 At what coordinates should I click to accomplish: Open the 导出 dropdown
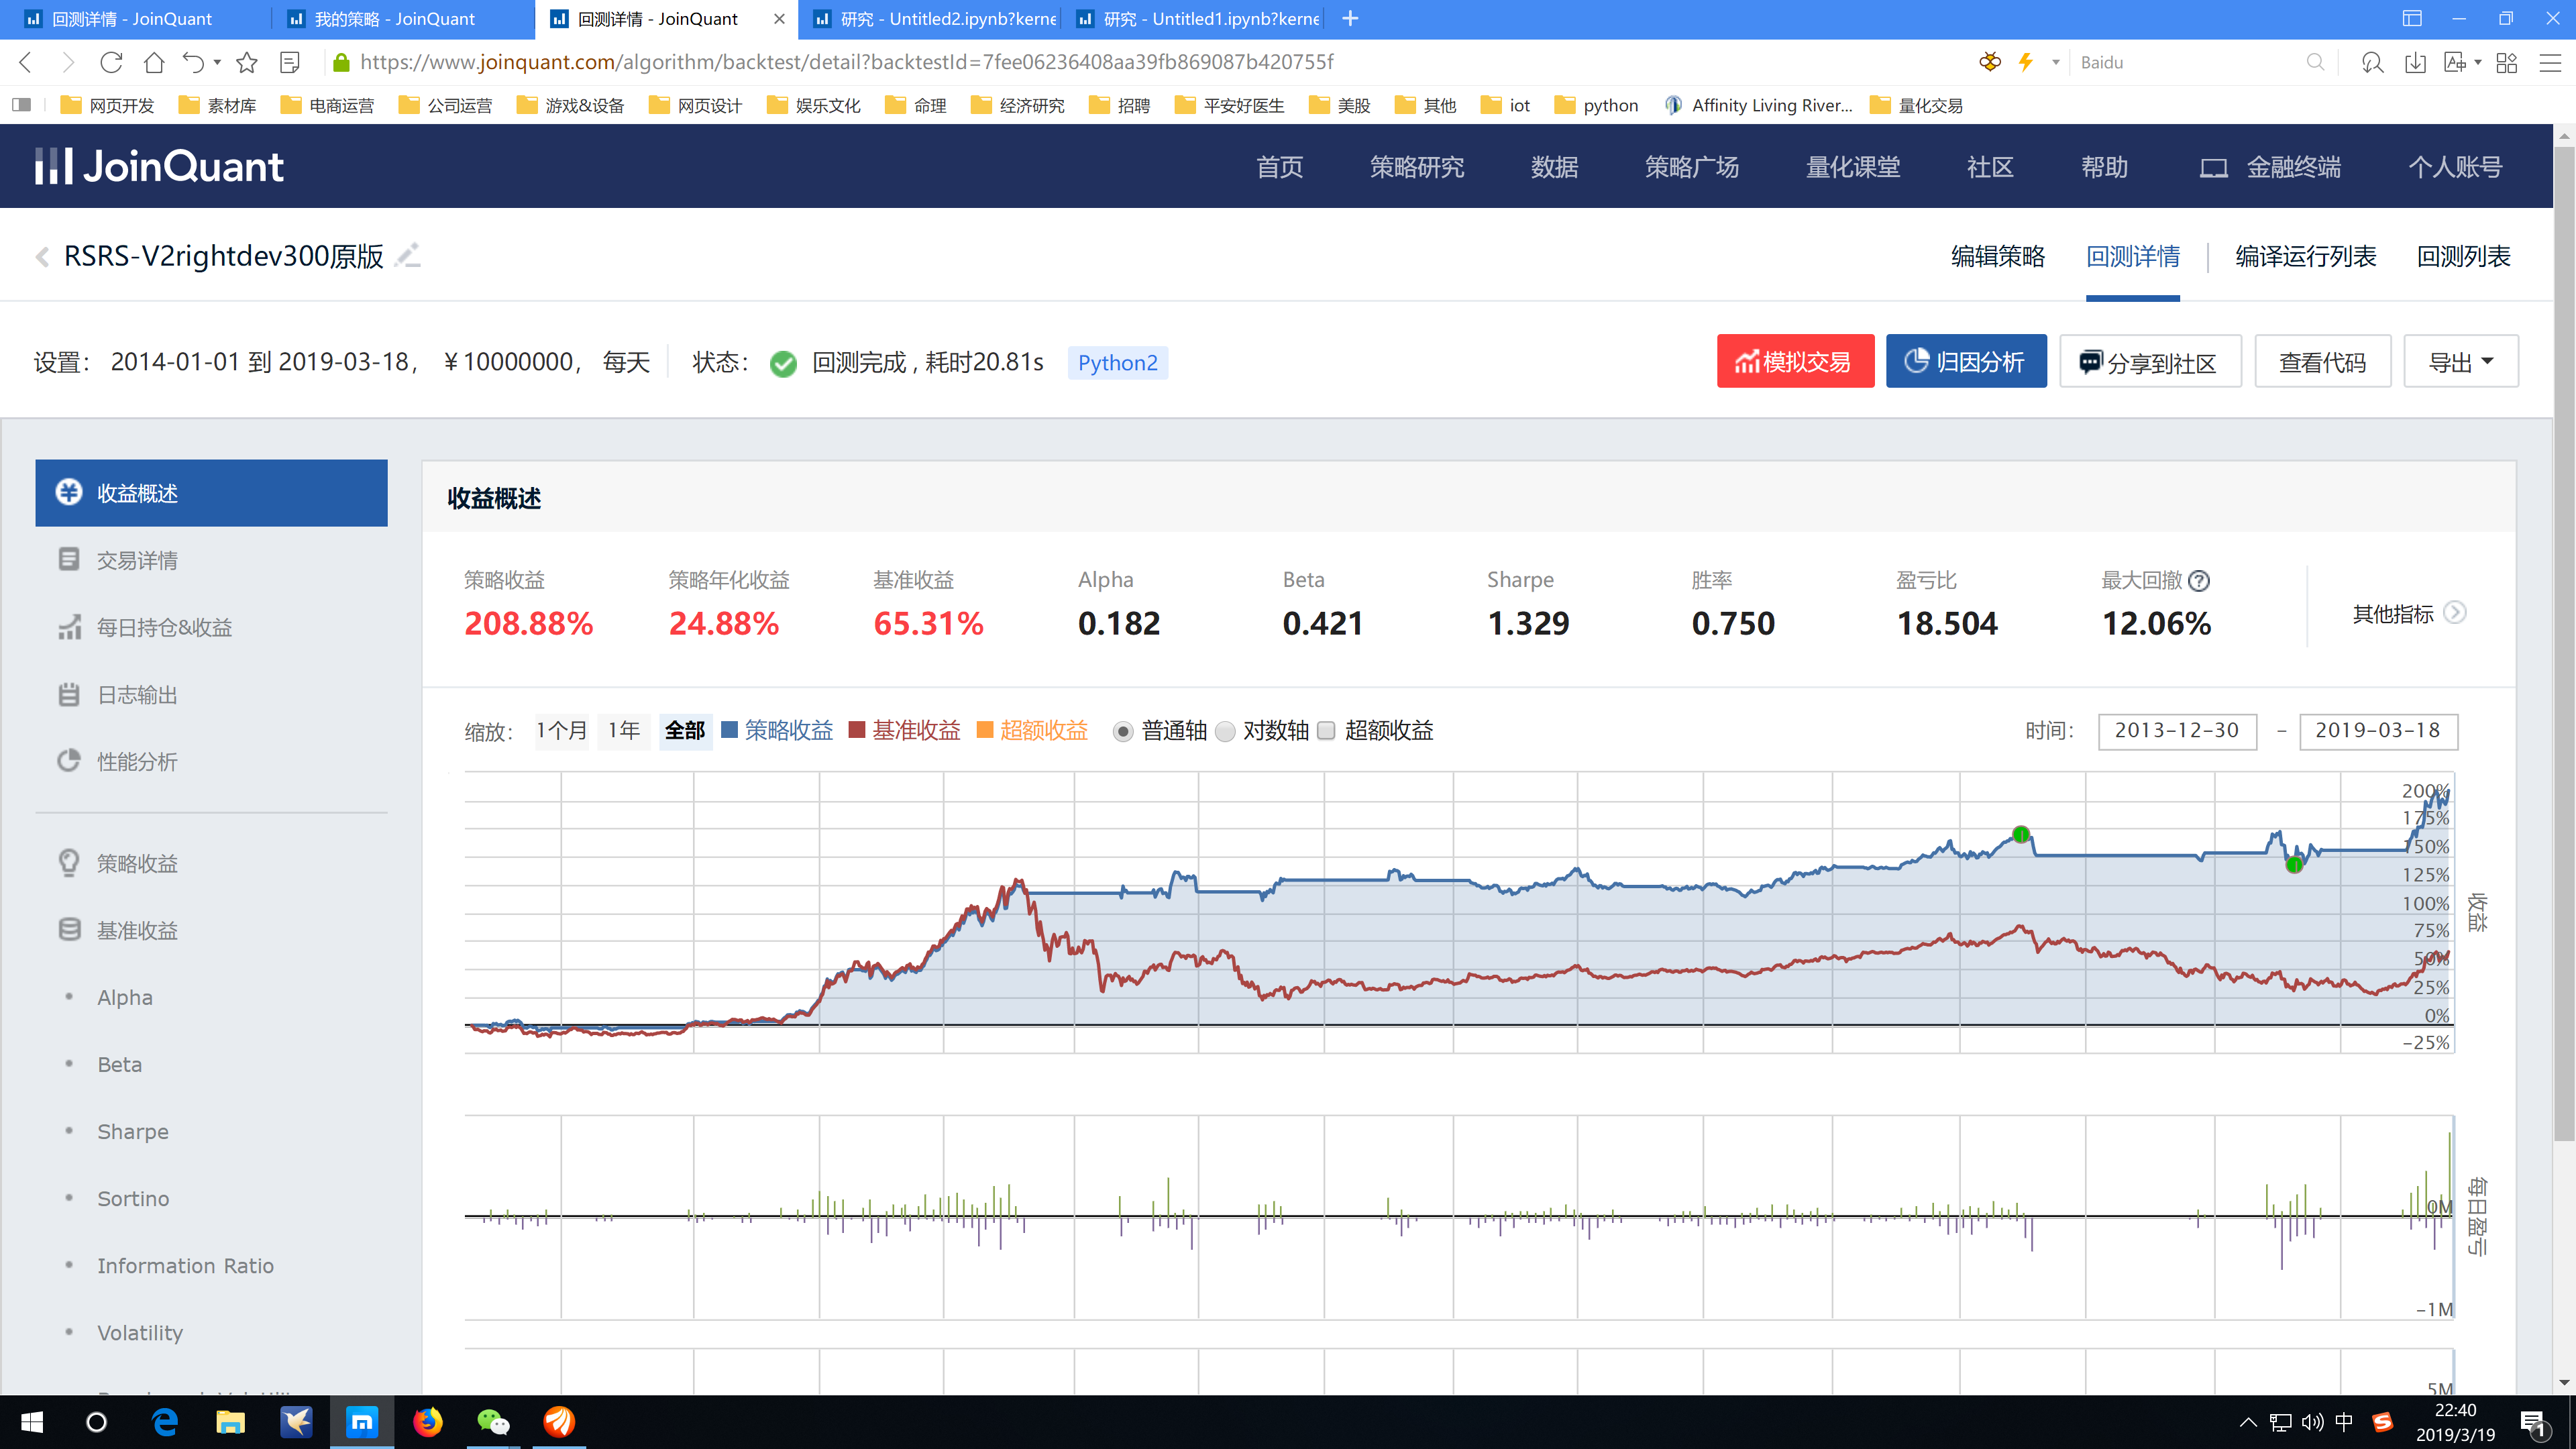(2461, 361)
